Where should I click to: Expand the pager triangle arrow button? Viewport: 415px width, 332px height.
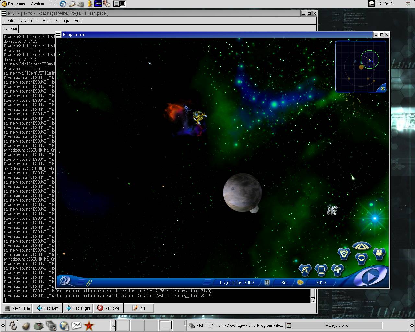pyautogui.click(x=113, y=325)
